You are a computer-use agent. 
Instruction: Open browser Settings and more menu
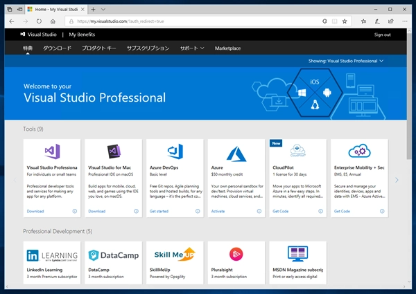(405, 21)
